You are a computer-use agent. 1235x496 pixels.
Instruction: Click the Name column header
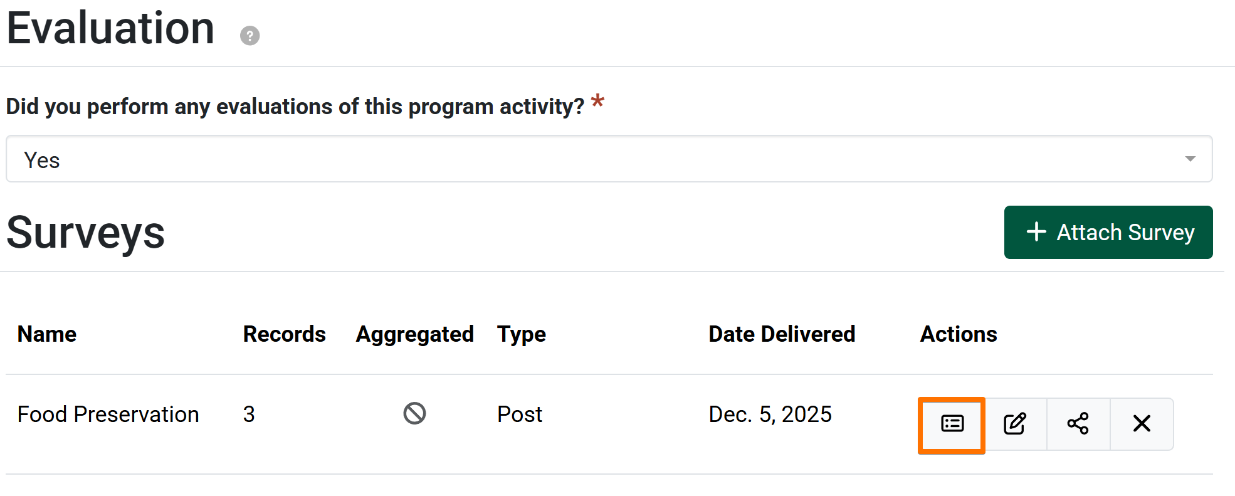pyautogui.click(x=47, y=334)
